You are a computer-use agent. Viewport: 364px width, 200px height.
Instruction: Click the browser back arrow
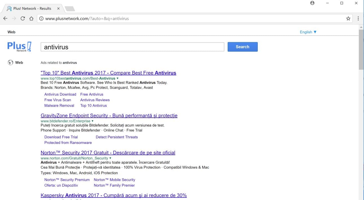tap(5, 19)
